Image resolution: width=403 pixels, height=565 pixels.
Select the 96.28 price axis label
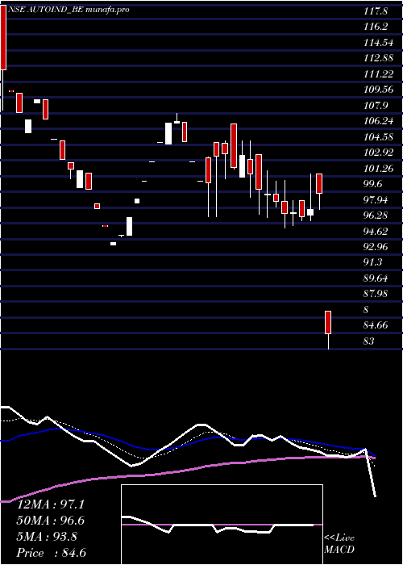[x=376, y=216]
